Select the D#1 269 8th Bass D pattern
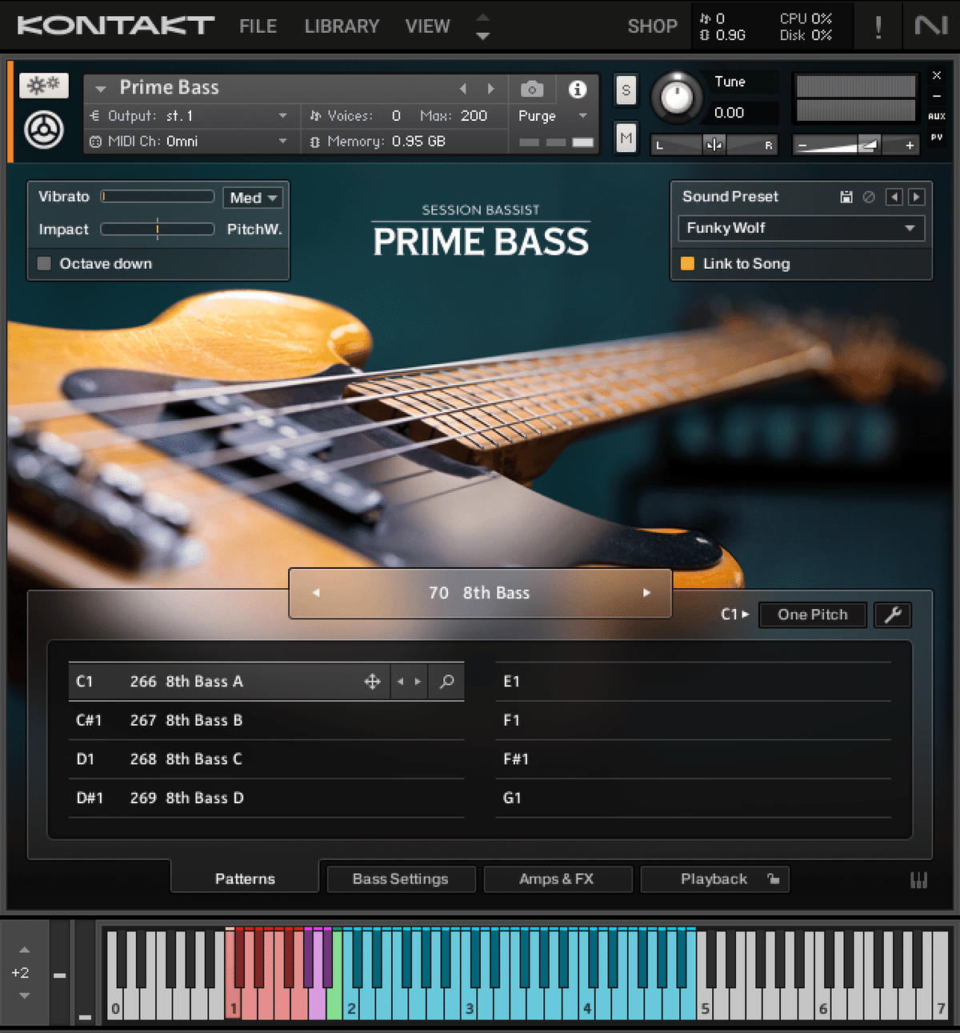This screenshot has height=1033, width=960. 266,798
